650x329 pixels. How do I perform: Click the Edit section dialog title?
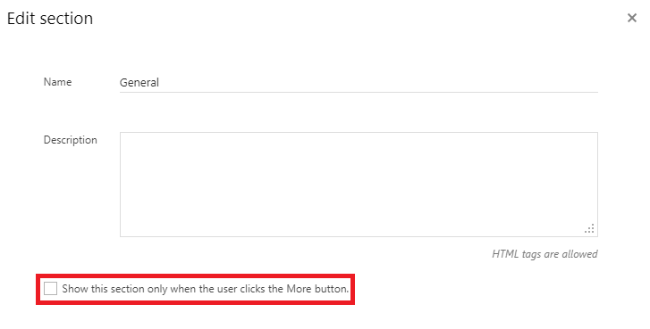tap(50, 18)
